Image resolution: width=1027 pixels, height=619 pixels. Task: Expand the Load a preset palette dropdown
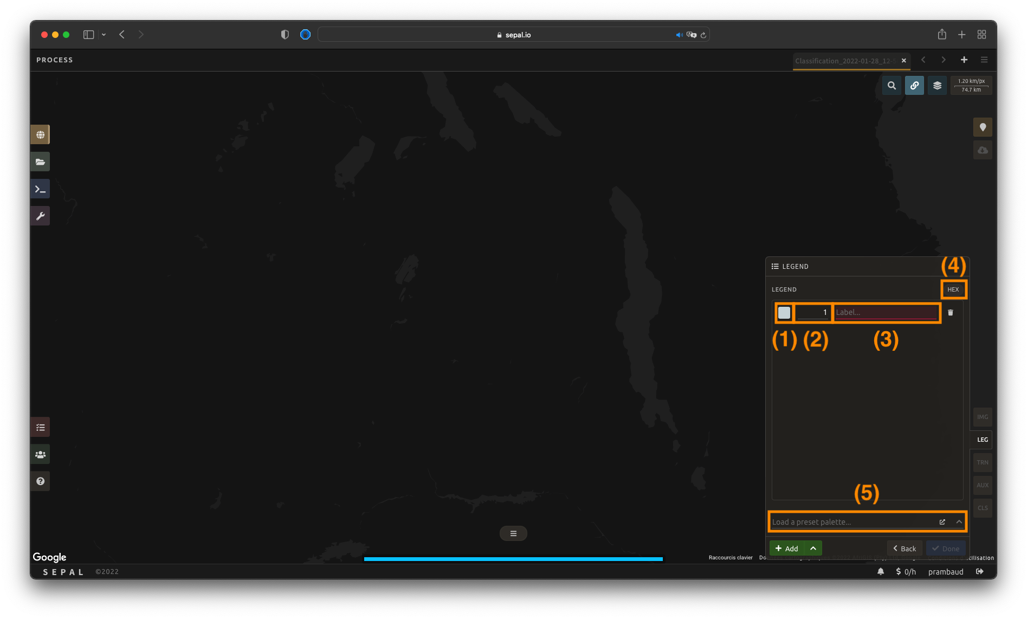959,522
